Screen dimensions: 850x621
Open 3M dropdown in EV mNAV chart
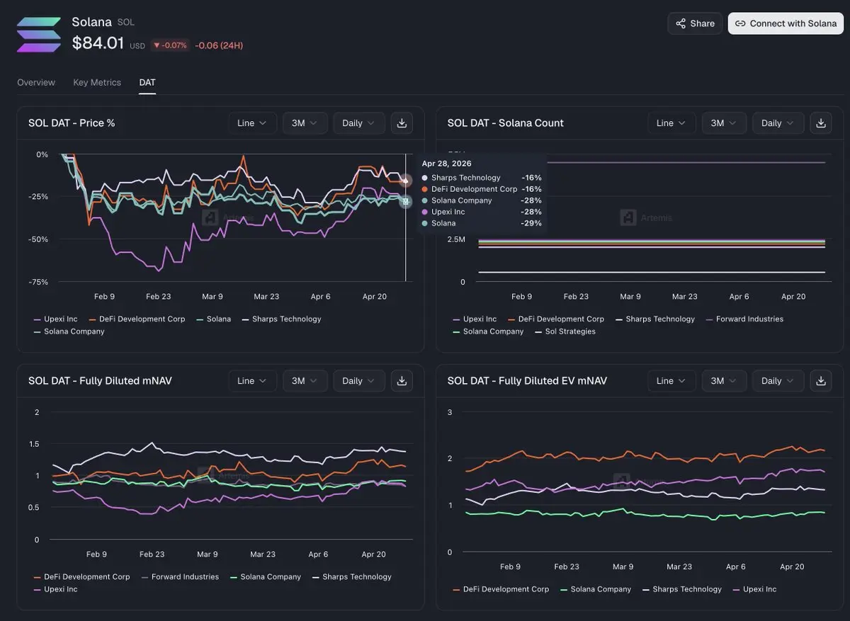coord(725,381)
